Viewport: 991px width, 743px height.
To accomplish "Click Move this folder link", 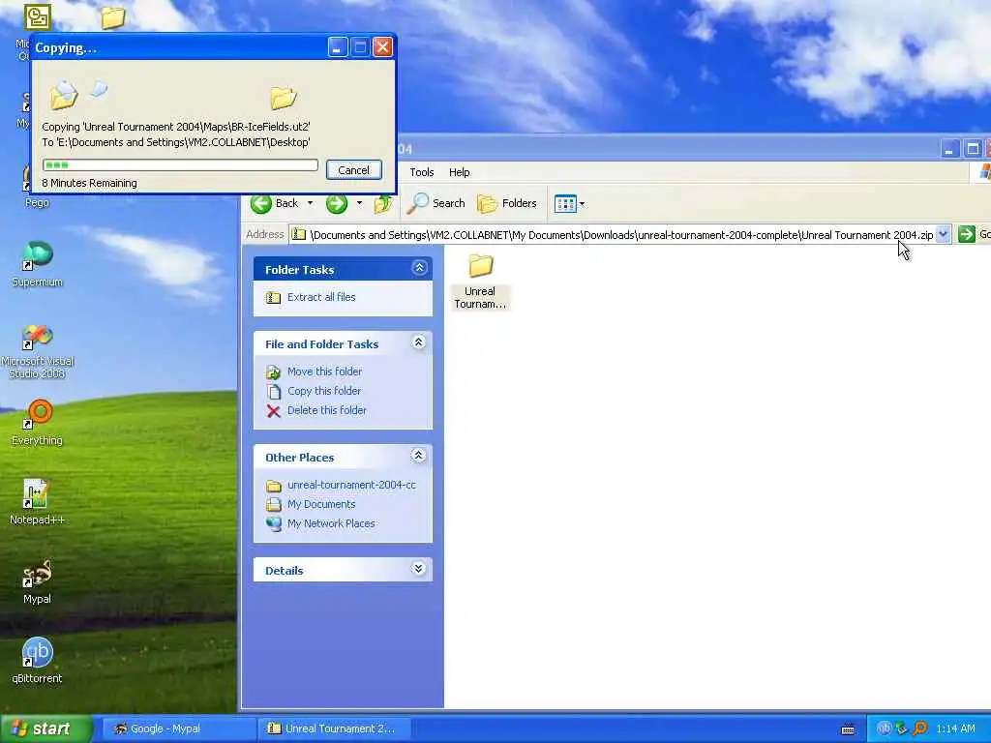I will click(x=324, y=371).
